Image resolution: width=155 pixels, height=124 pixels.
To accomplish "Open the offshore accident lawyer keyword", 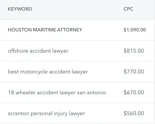I will [x=38, y=51].
